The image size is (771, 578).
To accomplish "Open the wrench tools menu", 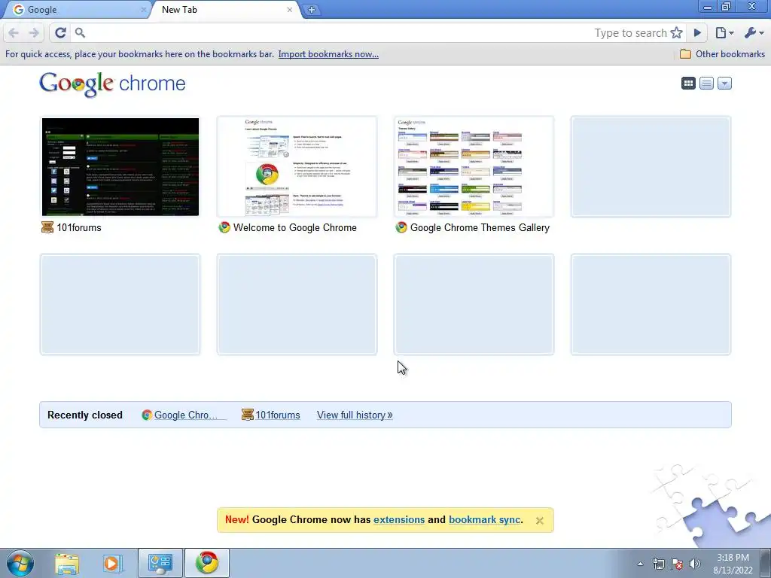I will 754,33.
